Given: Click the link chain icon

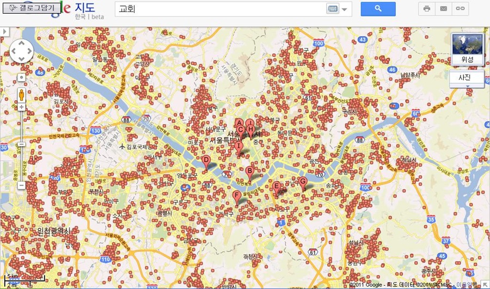Looking at the screenshot, I should [x=460, y=9].
